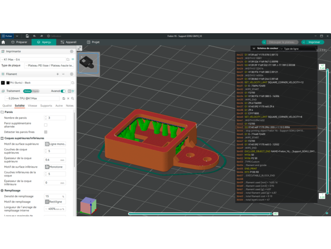The image size is (331, 249).
Task: Click the Imprimer button
Action: [313, 42]
